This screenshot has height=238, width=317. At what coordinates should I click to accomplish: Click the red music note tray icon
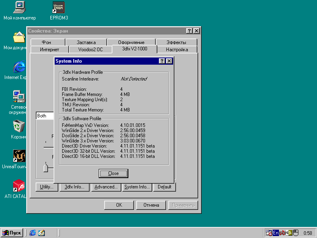tap(282, 233)
